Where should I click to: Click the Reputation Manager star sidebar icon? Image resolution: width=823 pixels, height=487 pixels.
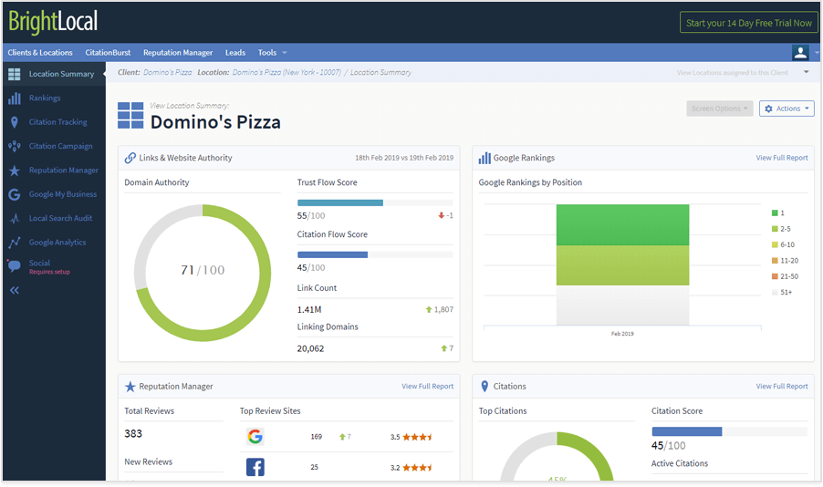tap(14, 171)
